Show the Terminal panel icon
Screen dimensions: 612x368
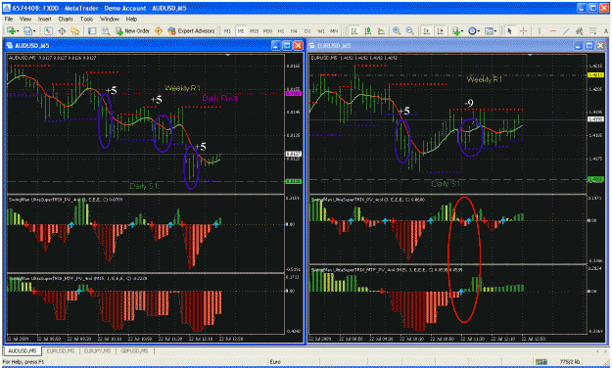click(x=92, y=30)
